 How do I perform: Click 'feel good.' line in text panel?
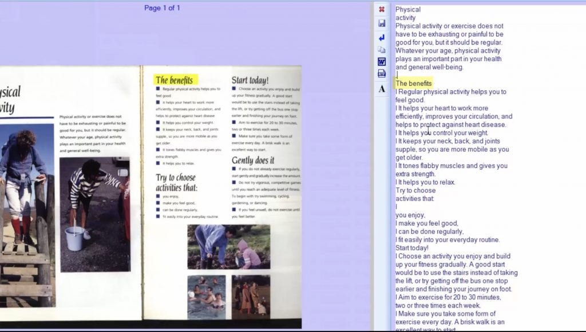pyautogui.click(x=410, y=100)
